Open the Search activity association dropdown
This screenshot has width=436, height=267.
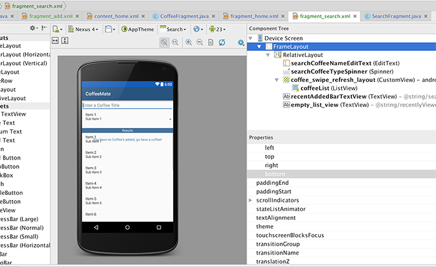tap(173, 29)
